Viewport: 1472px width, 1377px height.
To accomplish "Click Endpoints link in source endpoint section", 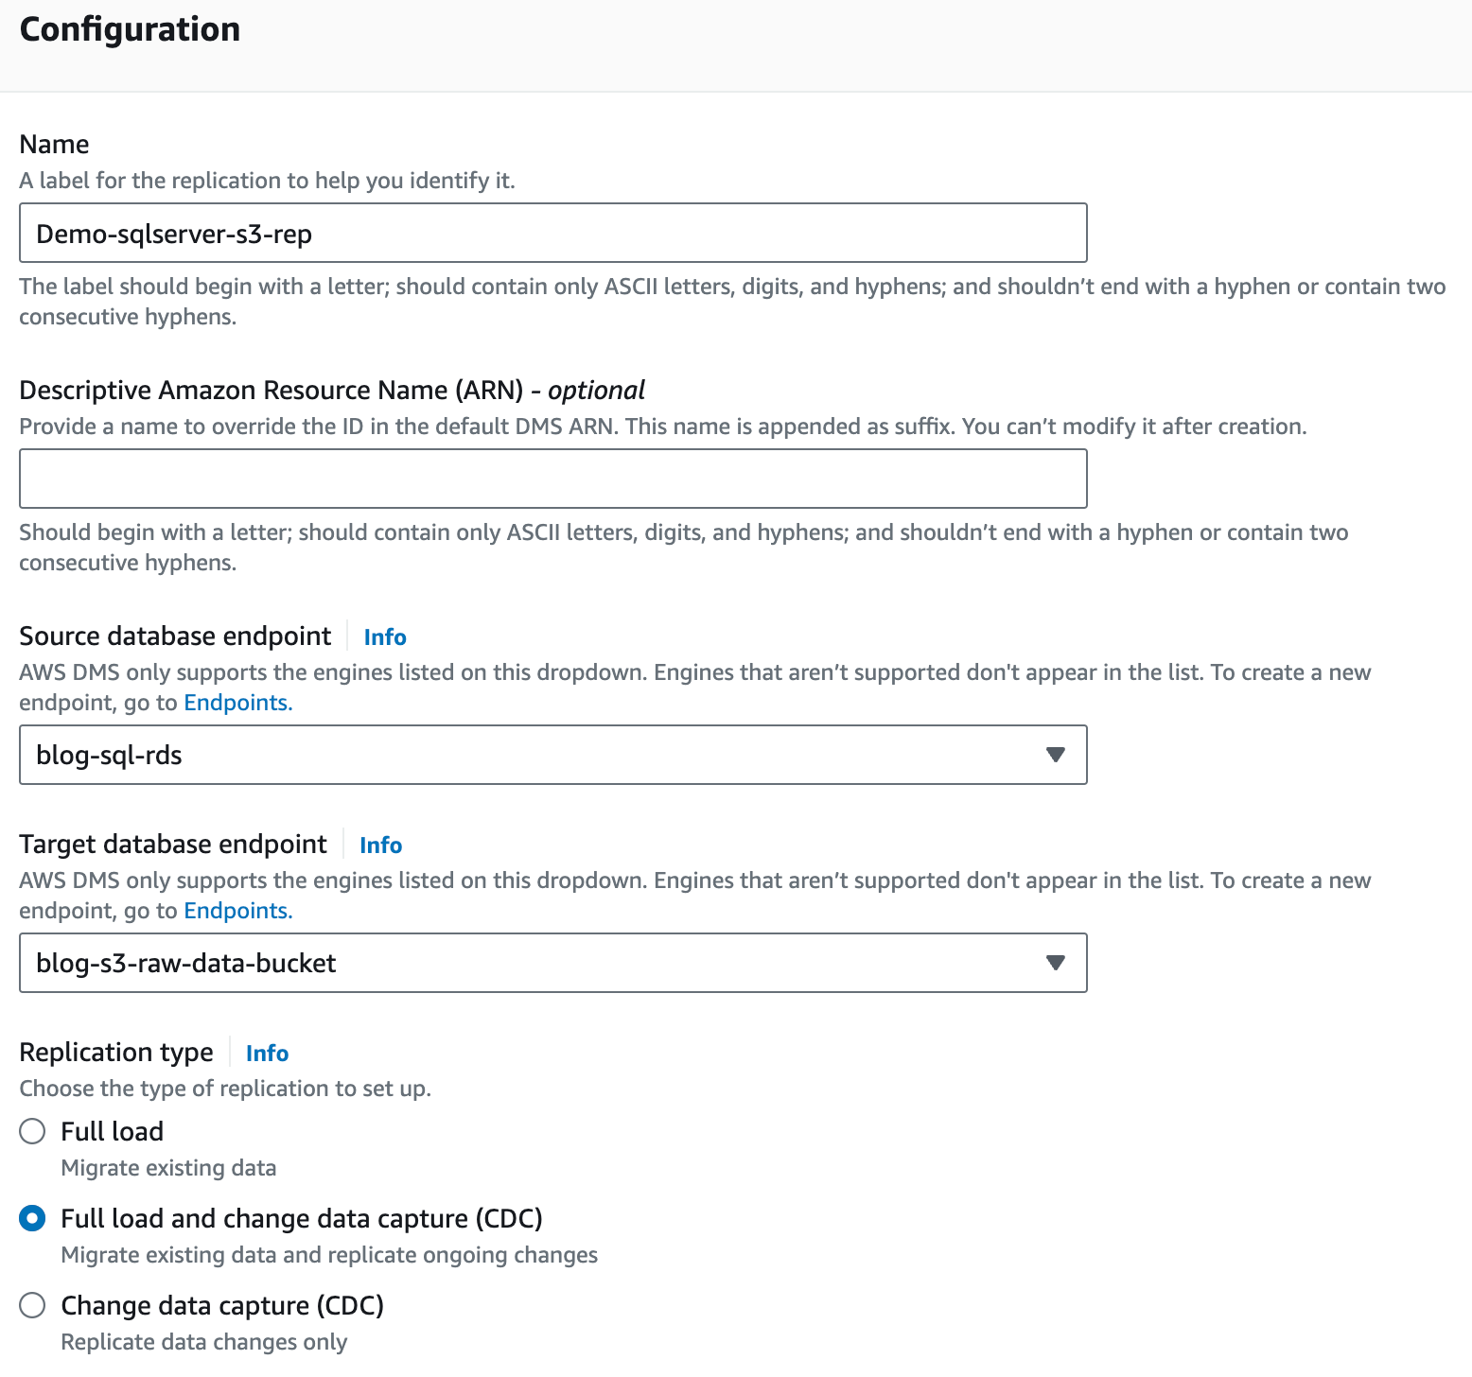I will coord(236,702).
